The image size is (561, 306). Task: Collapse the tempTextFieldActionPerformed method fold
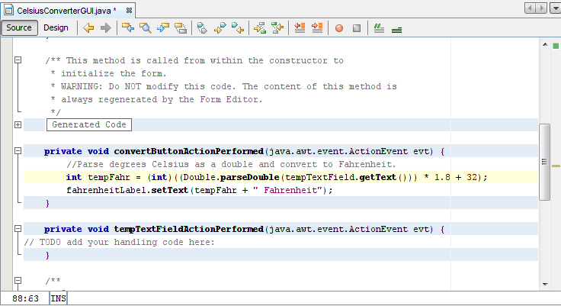[x=18, y=229]
